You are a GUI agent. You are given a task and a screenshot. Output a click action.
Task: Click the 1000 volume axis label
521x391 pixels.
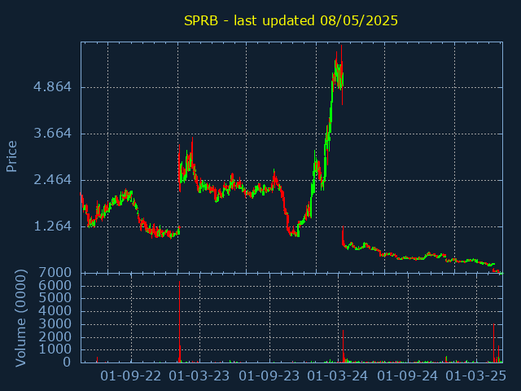coord(55,349)
